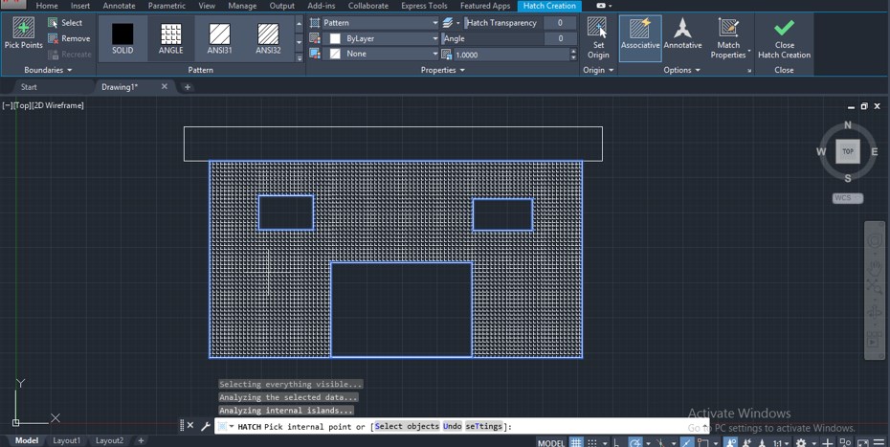
Task: Click the command line customize wrench
Action: pyautogui.click(x=206, y=425)
